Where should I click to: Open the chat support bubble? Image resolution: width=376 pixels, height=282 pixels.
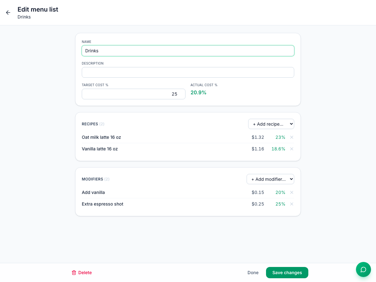(x=363, y=269)
